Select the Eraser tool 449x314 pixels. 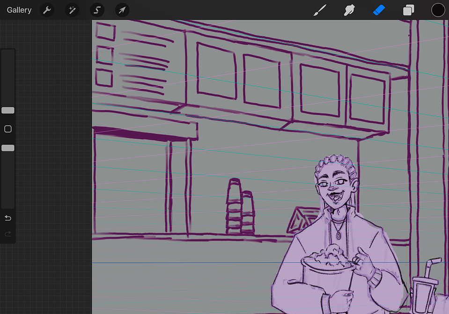tap(379, 10)
